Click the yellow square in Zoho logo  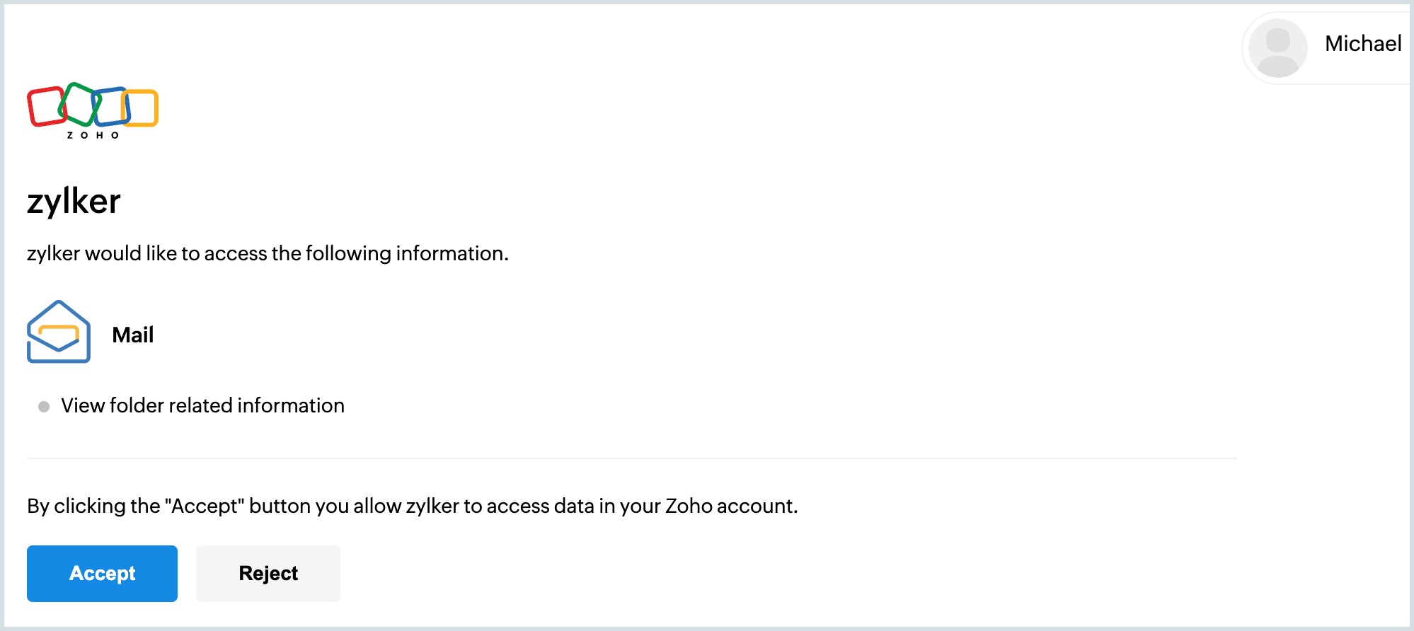(x=140, y=108)
